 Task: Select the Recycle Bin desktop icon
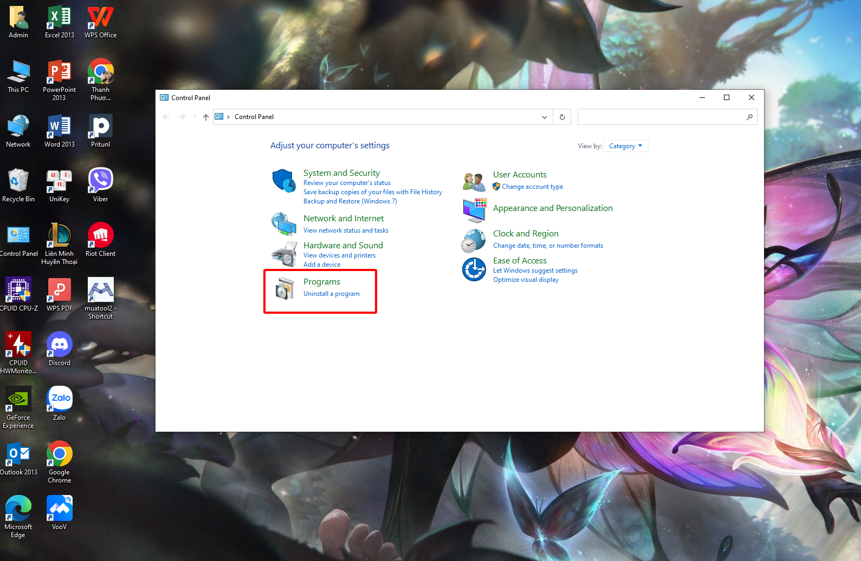tap(18, 186)
